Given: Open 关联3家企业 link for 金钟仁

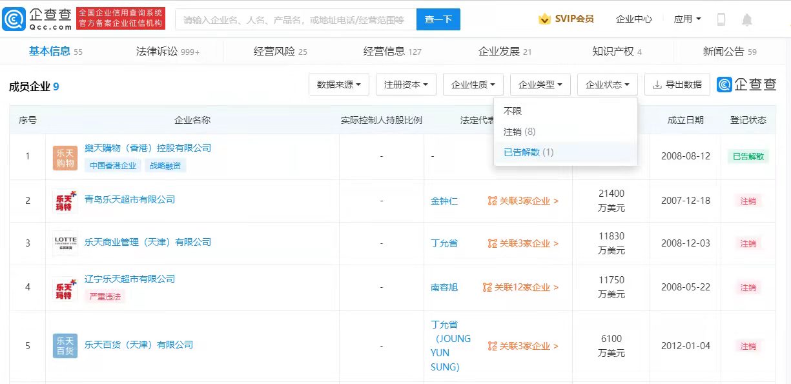Looking at the screenshot, I should (x=523, y=201).
